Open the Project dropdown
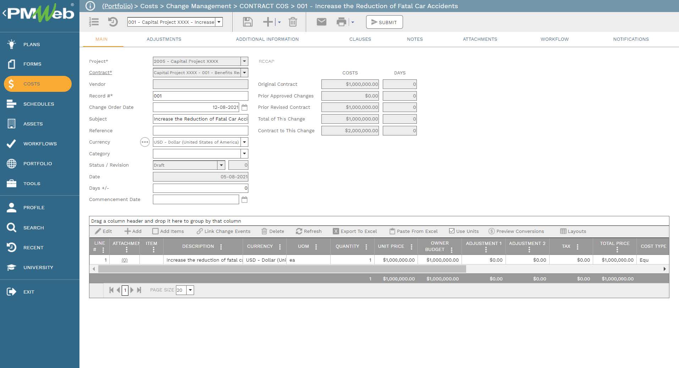 tap(244, 61)
